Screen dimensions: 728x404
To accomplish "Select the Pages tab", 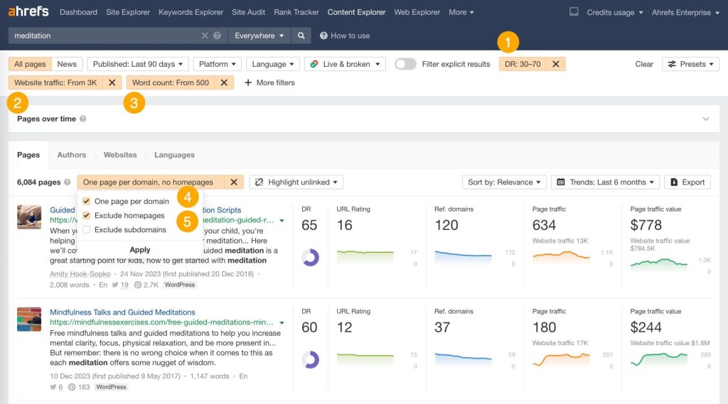I will (x=28, y=155).
